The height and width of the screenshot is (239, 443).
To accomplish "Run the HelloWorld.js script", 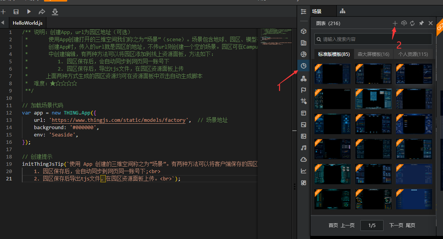I will click(29, 12).
